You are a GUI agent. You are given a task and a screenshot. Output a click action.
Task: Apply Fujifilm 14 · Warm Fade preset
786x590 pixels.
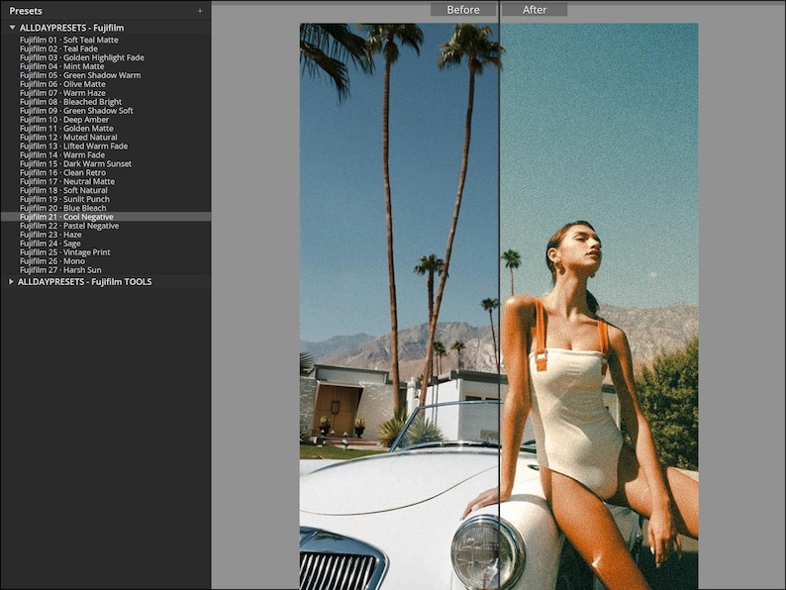62,154
